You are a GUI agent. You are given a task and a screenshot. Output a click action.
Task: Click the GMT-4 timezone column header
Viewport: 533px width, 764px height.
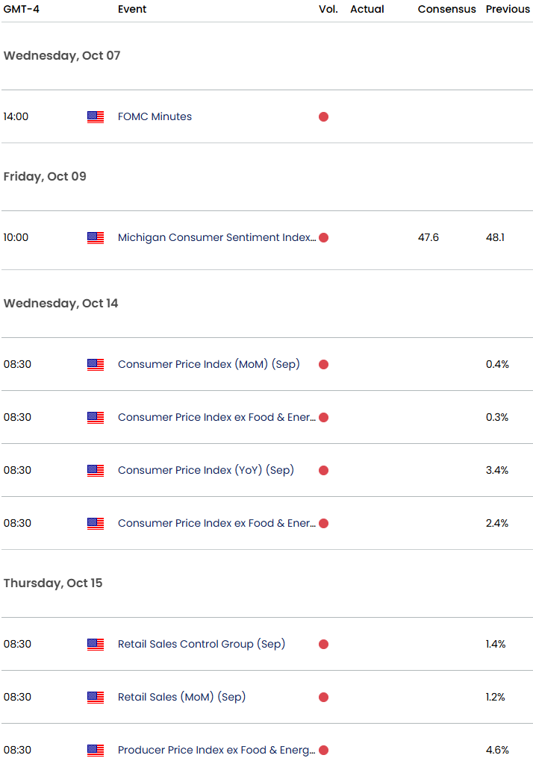(21, 9)
